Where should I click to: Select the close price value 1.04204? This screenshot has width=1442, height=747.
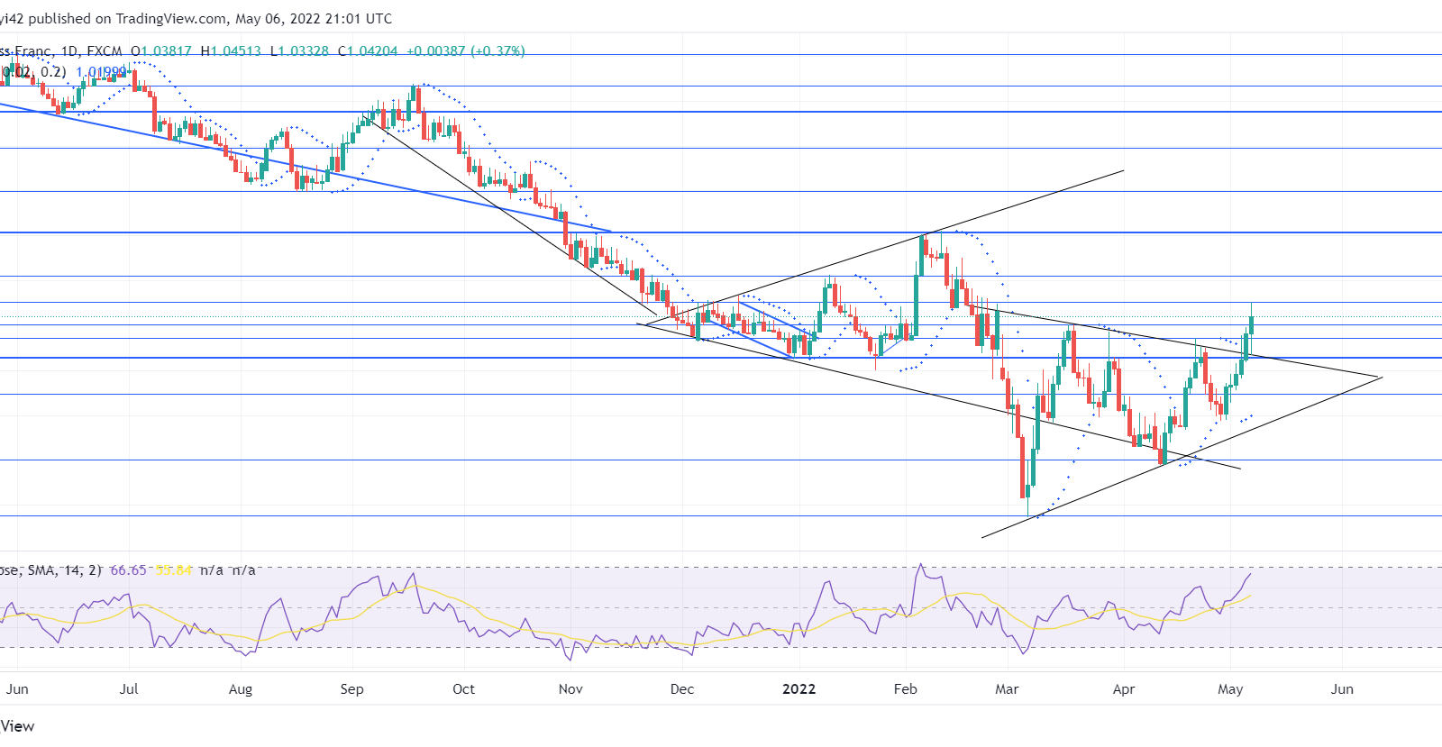tap(373, 51)
